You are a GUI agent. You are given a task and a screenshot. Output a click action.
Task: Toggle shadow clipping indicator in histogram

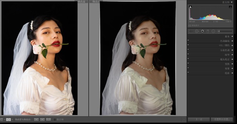click(x=190, y=7)
